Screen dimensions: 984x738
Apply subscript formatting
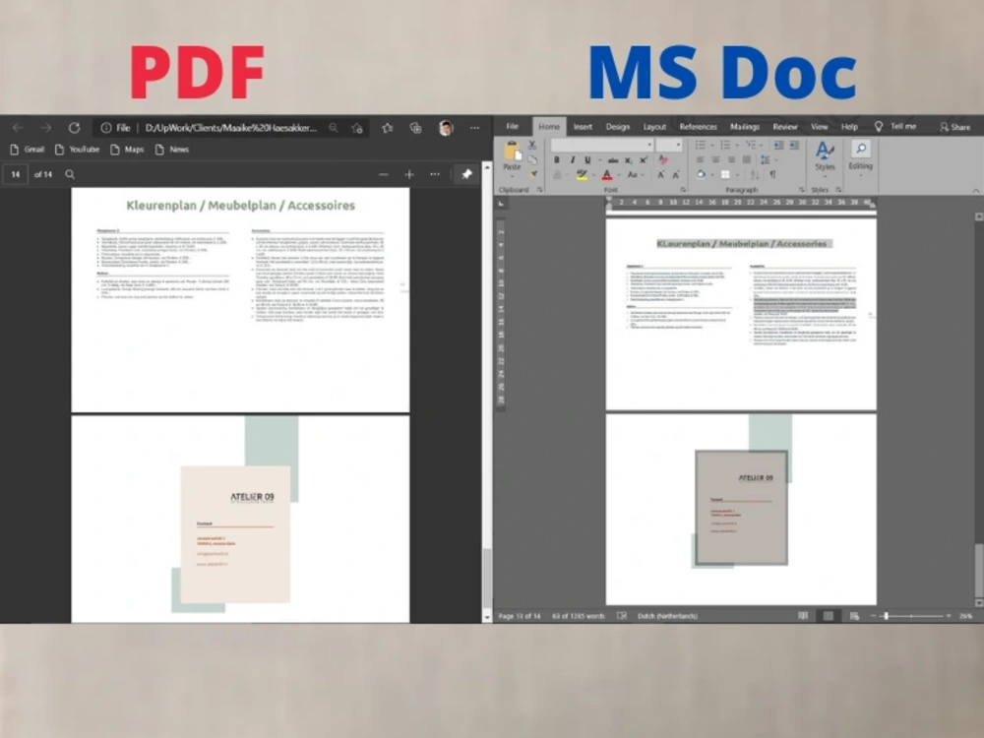tap(628, 159)
